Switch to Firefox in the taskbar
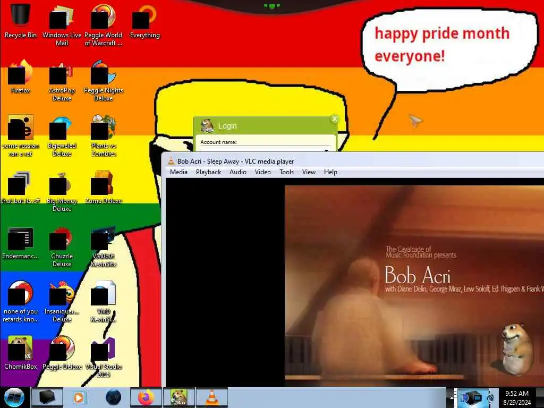The image size is (544, 408). (x=146, y=397)
